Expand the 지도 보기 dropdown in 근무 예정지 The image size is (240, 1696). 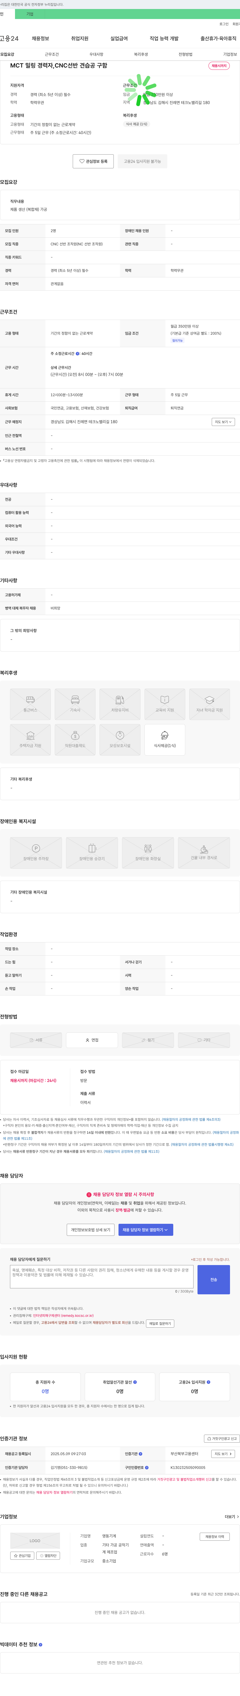tap(223, 422)
